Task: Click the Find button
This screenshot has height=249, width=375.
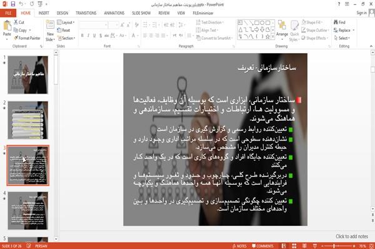Action: coord(339,22)
